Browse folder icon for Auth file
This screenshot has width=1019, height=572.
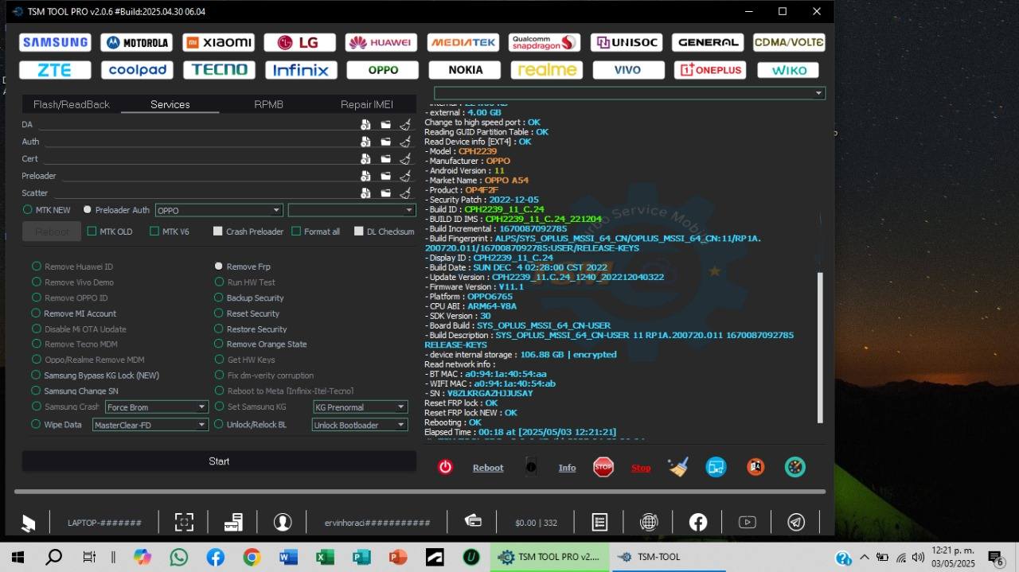point(385,142)
